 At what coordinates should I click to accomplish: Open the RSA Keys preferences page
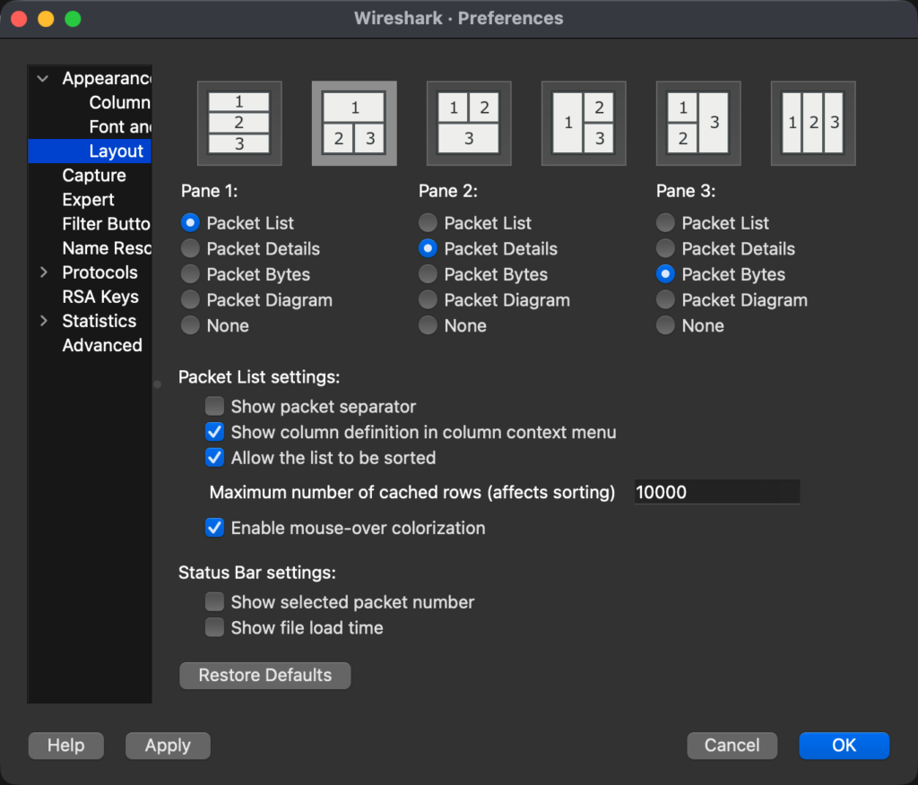click(100, 297)
